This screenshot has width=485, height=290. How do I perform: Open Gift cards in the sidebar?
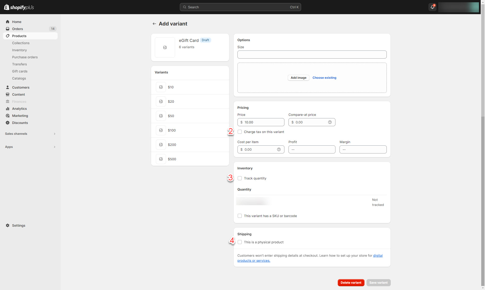click(x=20, y=71)
